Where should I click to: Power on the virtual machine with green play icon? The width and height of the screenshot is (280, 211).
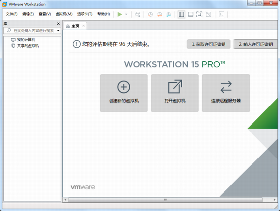point(120,14)
